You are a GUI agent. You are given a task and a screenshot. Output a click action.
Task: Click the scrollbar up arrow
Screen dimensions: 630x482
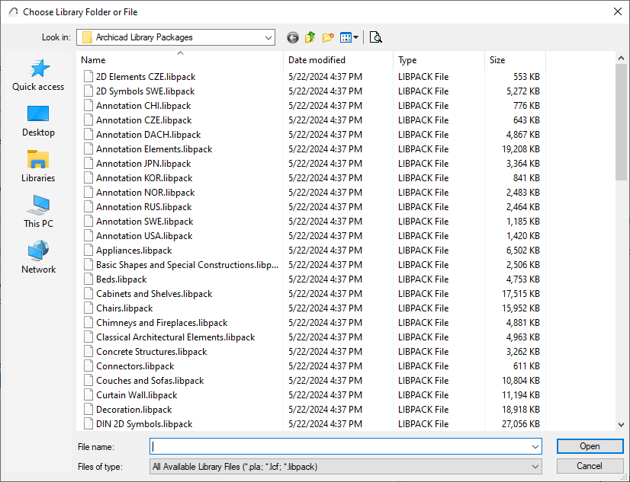tap(621, 58)
